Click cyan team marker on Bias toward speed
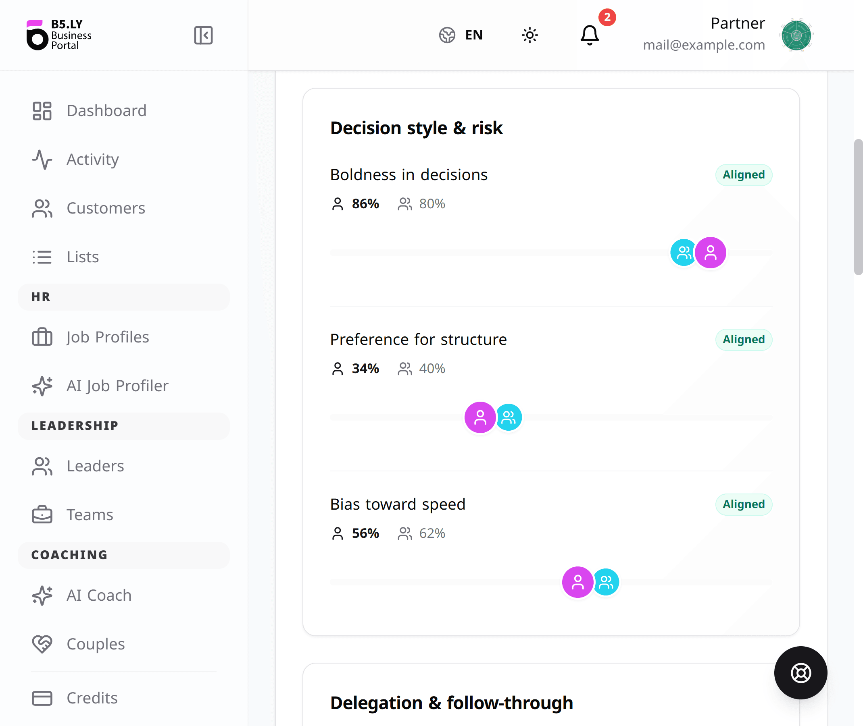 [606, 582]
